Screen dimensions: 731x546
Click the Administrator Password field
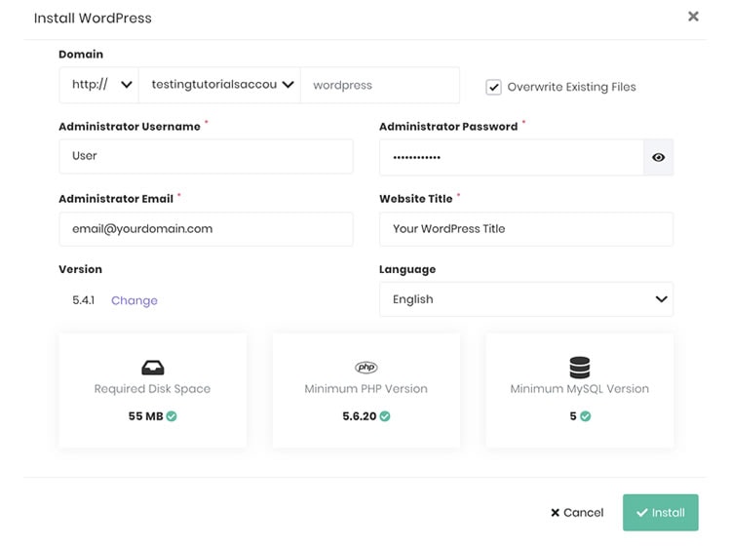[x=512, y=157]
